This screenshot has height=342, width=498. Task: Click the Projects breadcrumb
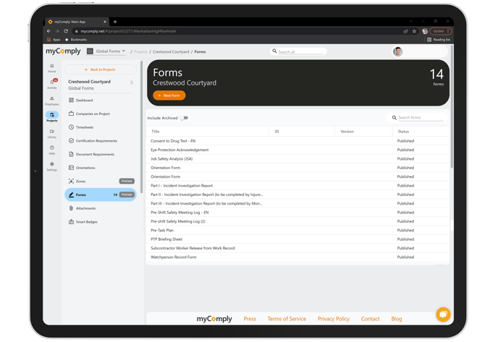pyautogui.click(x=140, y=52)
